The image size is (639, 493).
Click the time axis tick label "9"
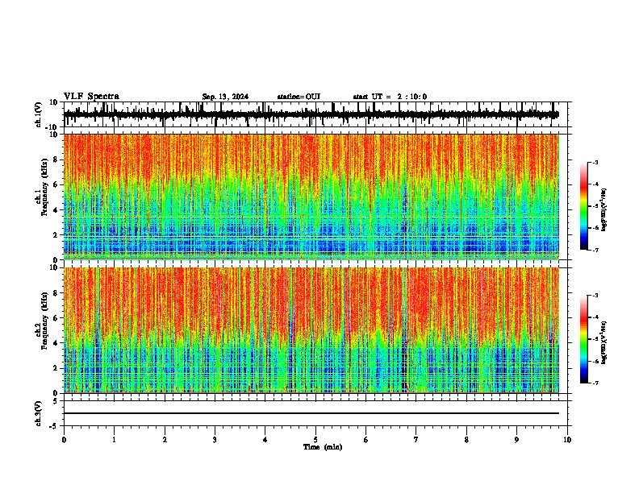[x=516, y=440]
